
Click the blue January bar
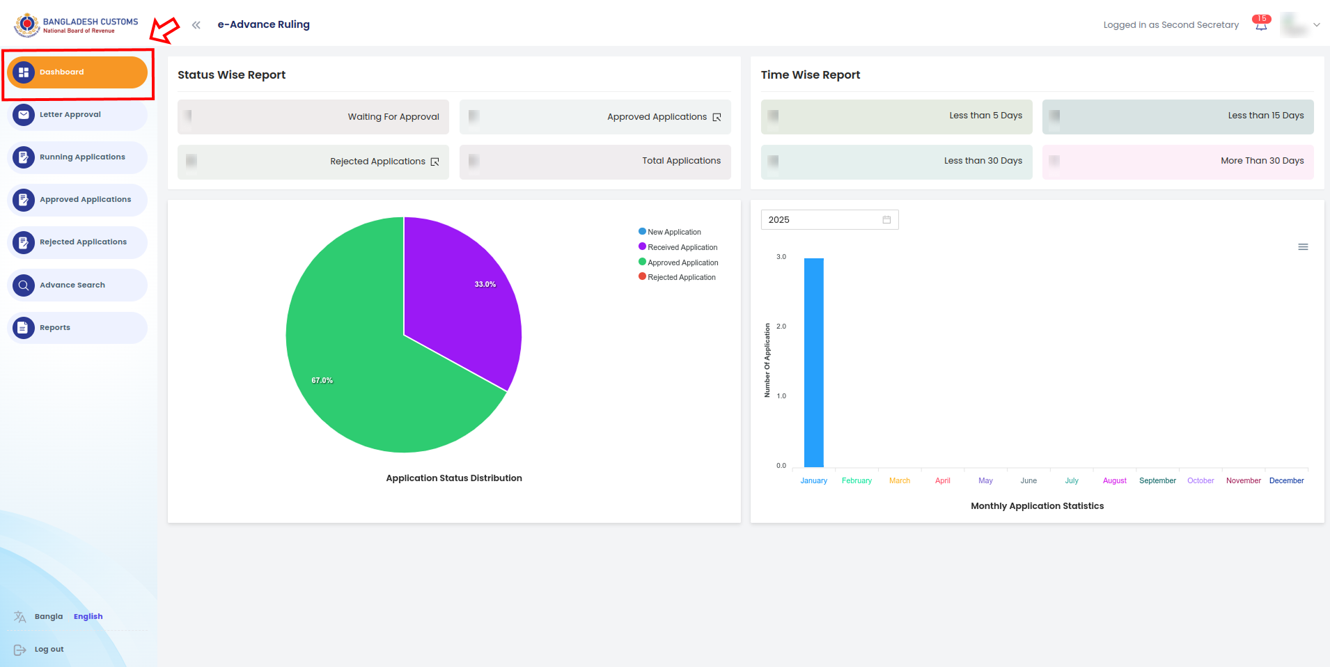coord(814,363)
